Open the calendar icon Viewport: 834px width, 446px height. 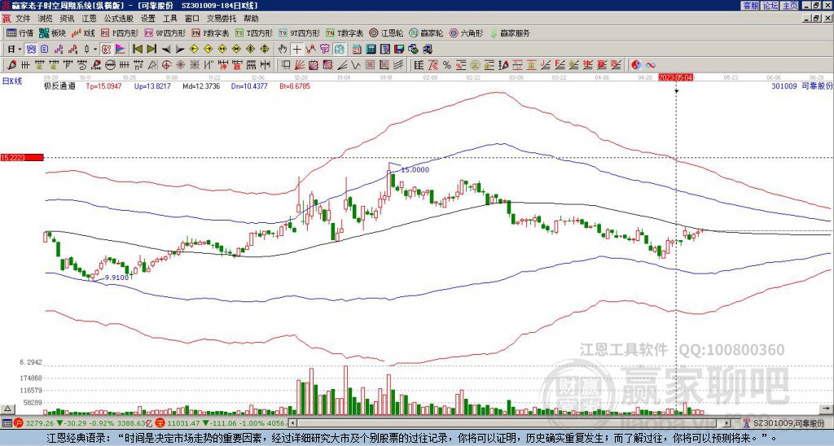tap(357, 49)
